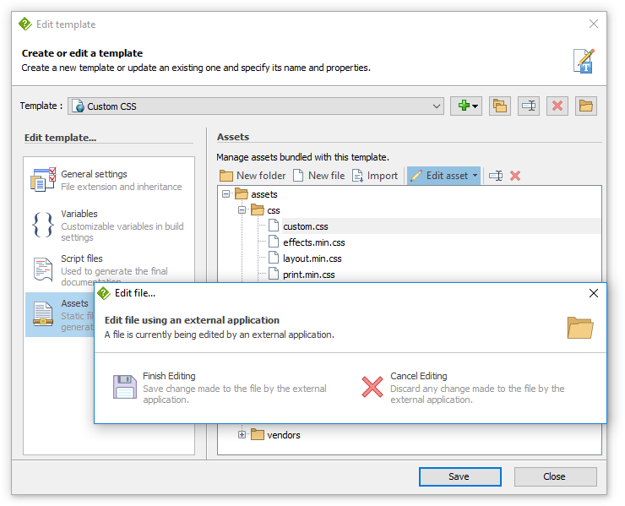The height and width of the screenshot is (506, 625).
Task: Collapse the assets root folder
Action: (x=226, y=193)
